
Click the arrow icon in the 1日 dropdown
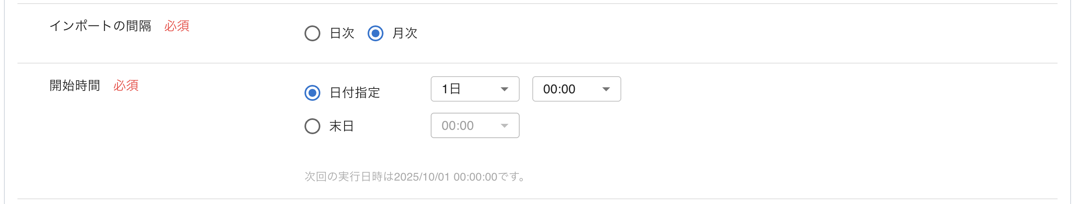(x=504, y=89)
